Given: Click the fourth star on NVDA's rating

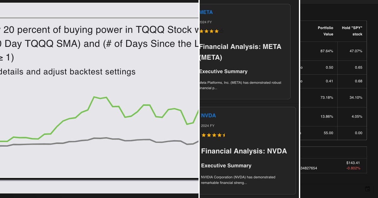Looking at the screenshot, I should coord(219,135).
